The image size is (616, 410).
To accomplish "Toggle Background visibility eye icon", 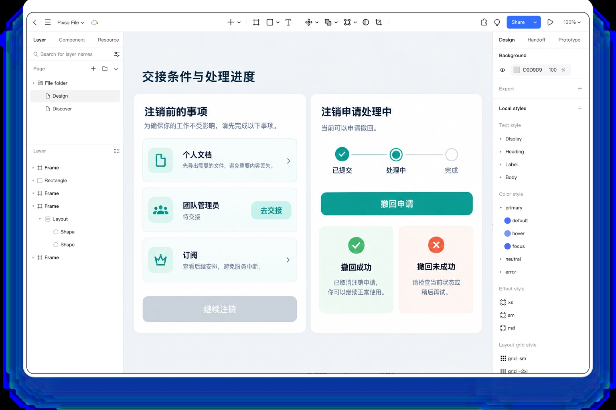I will pos(502,70).
